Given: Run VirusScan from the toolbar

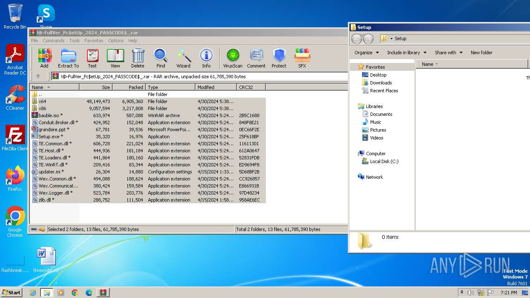Looking at the screenshot, I should tap(233, 58).
